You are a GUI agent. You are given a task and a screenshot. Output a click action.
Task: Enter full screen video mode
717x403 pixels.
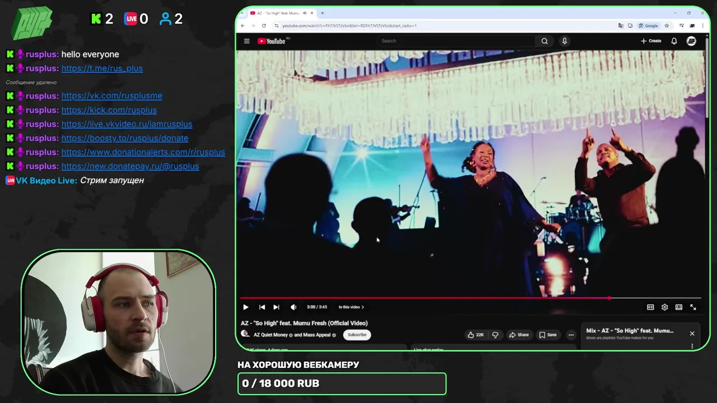693,307
